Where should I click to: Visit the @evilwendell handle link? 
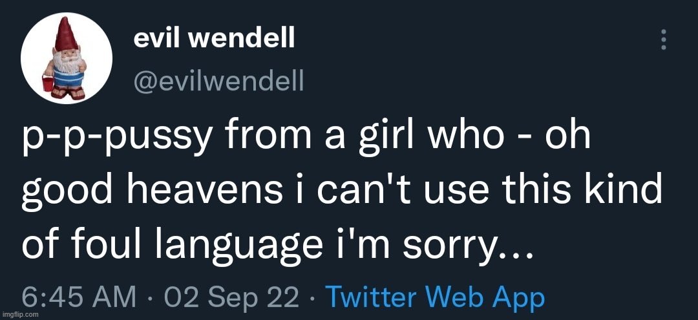tap(218, 81)
